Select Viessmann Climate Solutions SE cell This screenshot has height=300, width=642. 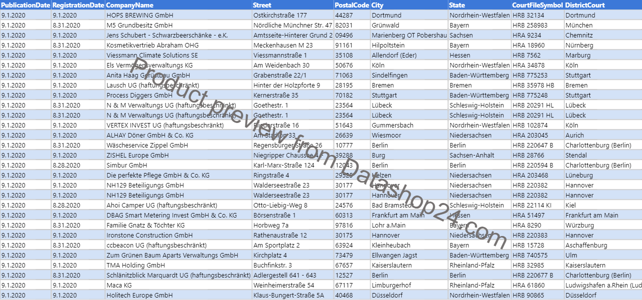click(x=179, y=55)
